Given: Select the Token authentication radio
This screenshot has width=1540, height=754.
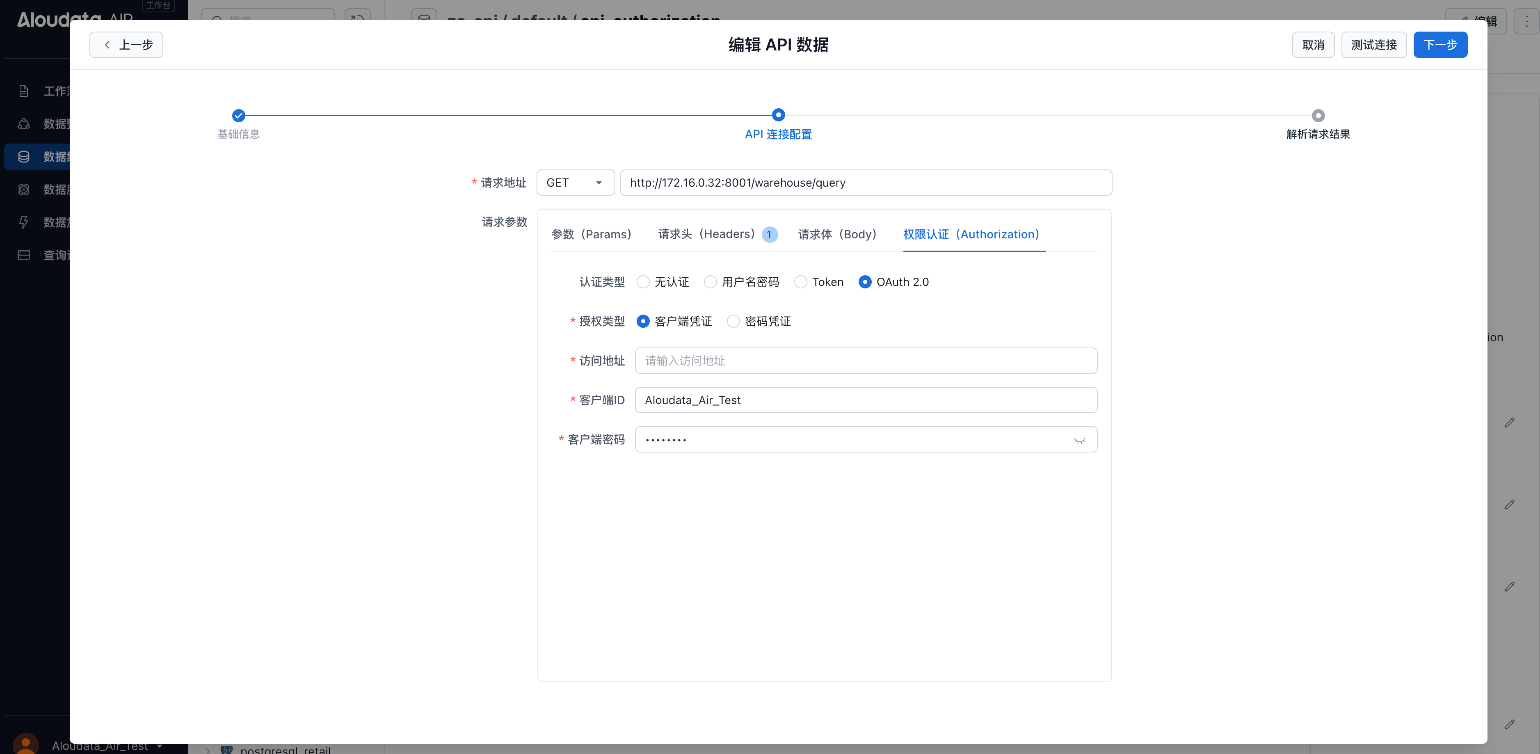Looking at the screenshot, I should 800,282.
